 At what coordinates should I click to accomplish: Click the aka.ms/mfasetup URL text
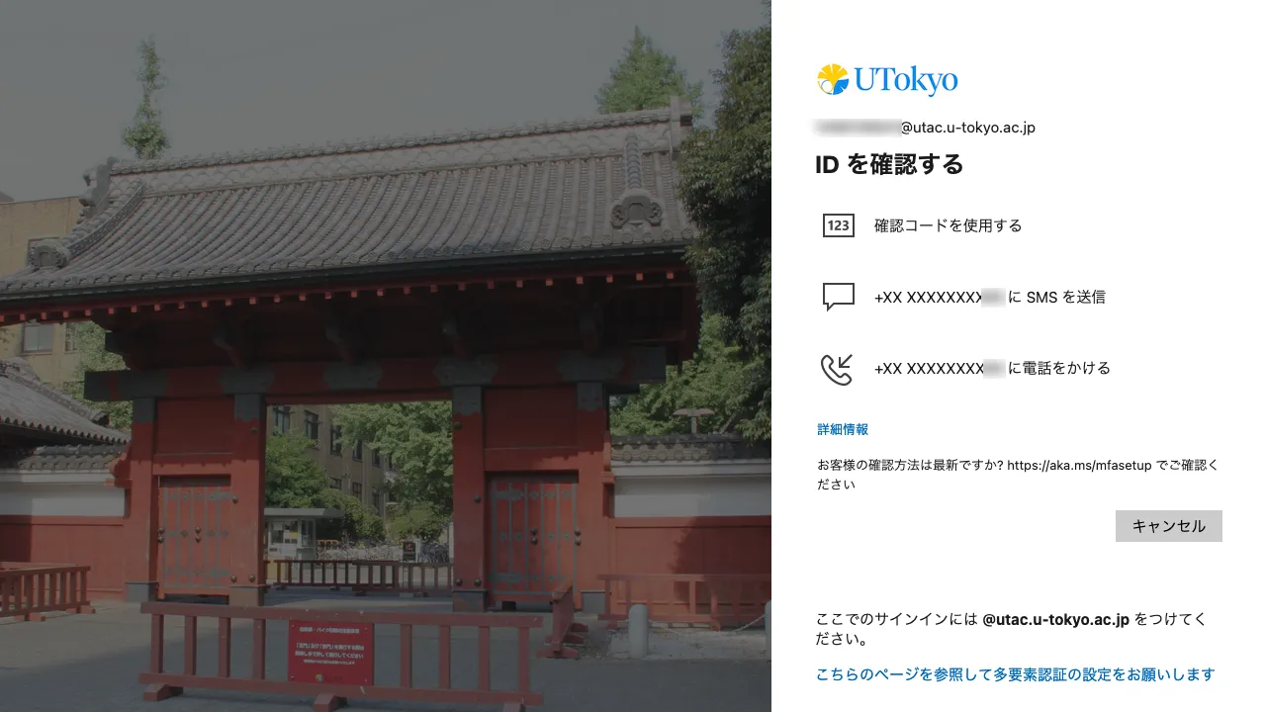coord(1078,465)
